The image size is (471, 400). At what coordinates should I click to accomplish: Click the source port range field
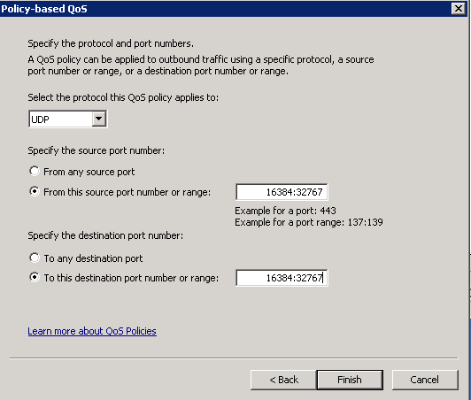282,191
